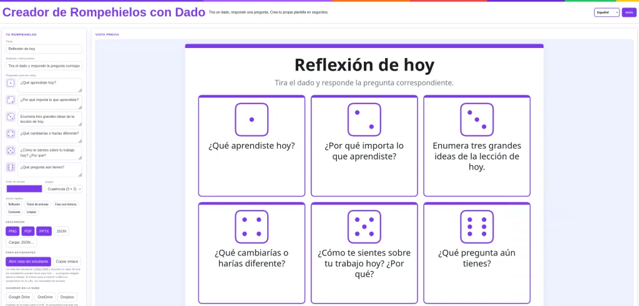Viewport: 639px width, 306px height.
Task: Click preview card text ¿Qué aprendiste hoy?
Action: 251,146
